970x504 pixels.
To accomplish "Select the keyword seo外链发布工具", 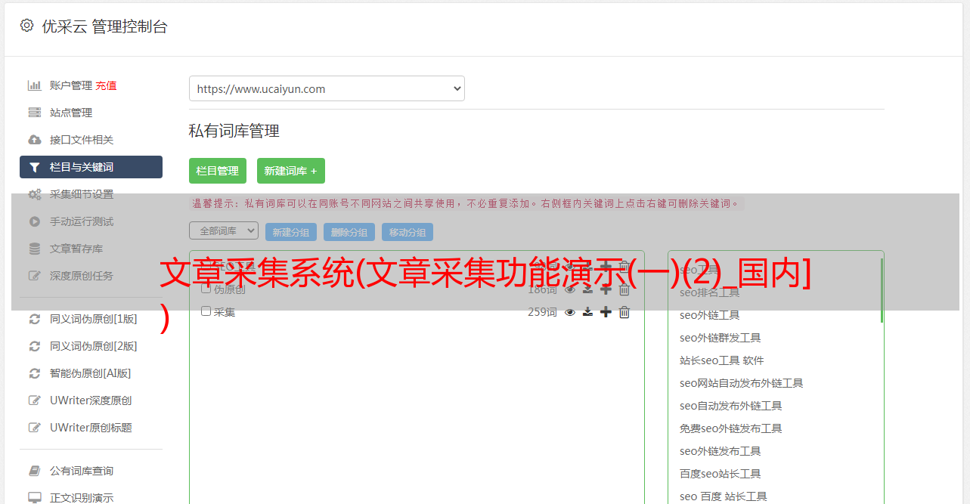I will [x=720, y=451].
